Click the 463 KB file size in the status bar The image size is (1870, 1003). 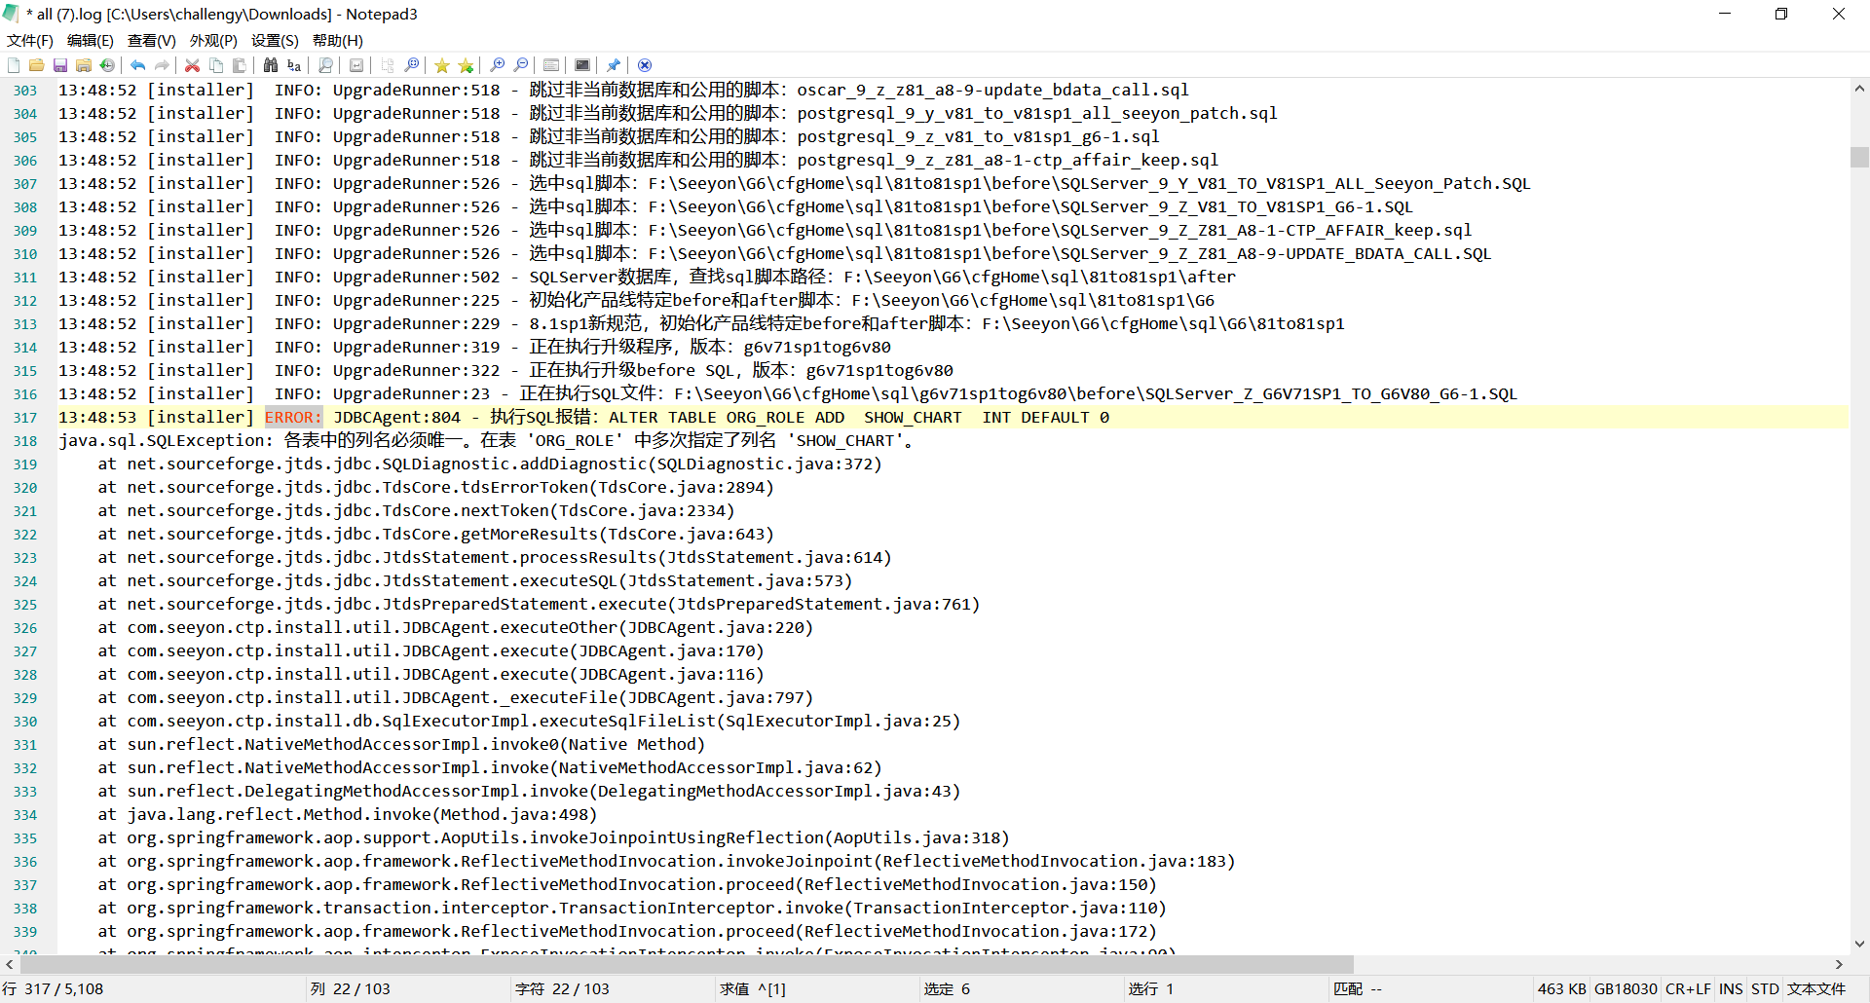coord(1562,989)
